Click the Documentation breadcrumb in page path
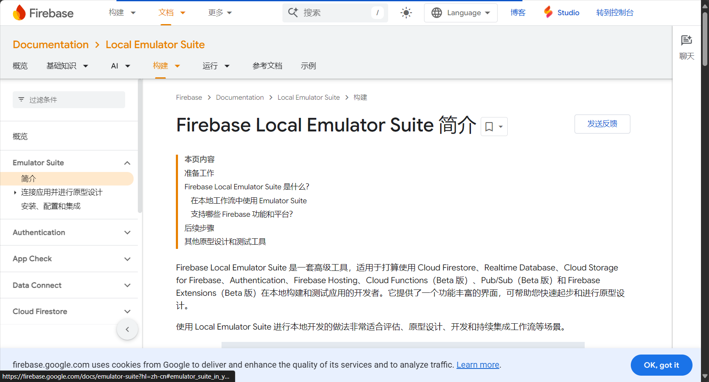 [240, 97]
